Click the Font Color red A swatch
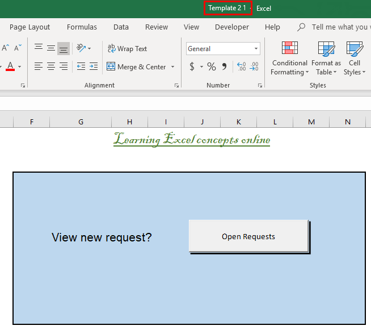 (x=10, y=66)
